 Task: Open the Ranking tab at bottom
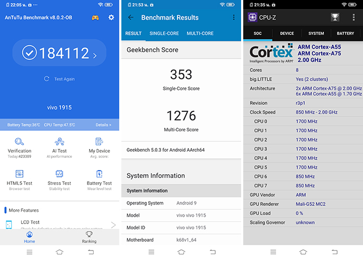point(89,237)
